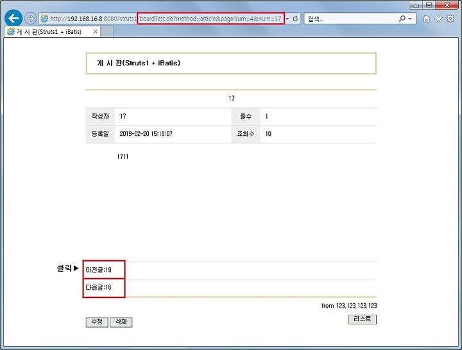Viewport: 462px width, 350px height.
Task: Click the magnifier search icon
Action: pyautogui.click(x=402, y=19)
